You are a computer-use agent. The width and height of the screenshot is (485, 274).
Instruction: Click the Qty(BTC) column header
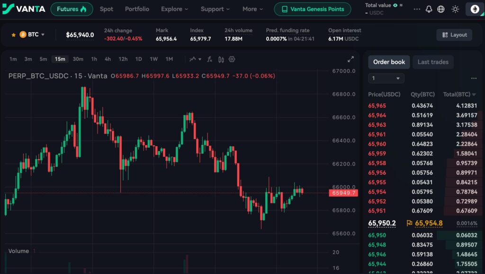pyautogui.click(x=422, y=95)
